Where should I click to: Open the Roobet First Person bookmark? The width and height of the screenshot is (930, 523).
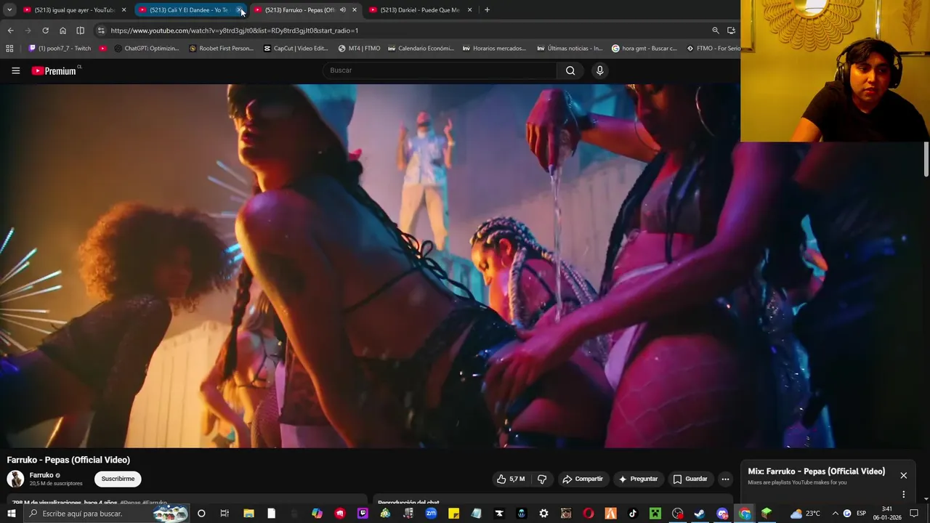pyautogui.click(x=221, y=49)
